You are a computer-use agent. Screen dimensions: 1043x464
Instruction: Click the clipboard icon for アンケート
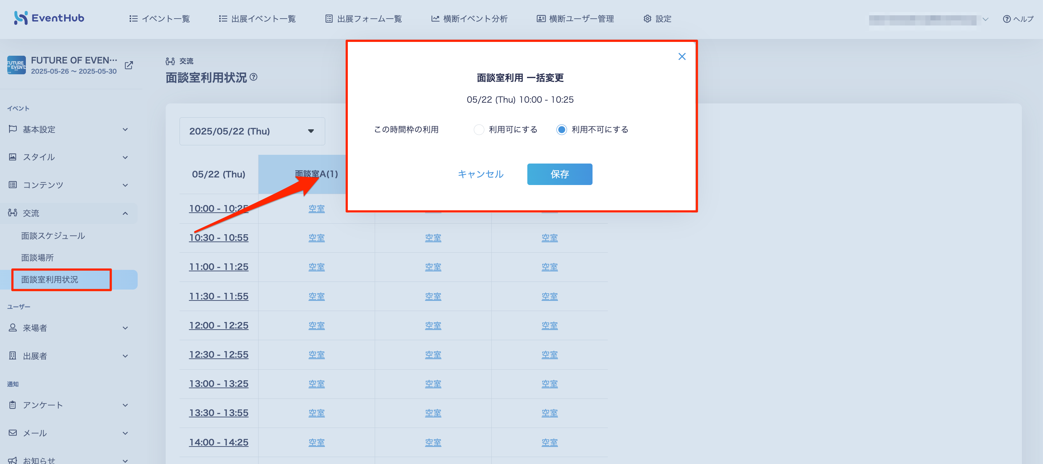(x=12, y=405)
